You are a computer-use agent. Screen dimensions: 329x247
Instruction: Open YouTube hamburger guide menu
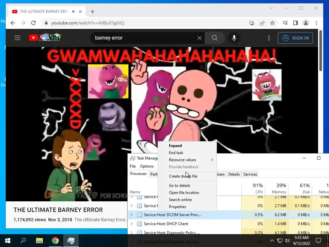(x=17, y=38)
